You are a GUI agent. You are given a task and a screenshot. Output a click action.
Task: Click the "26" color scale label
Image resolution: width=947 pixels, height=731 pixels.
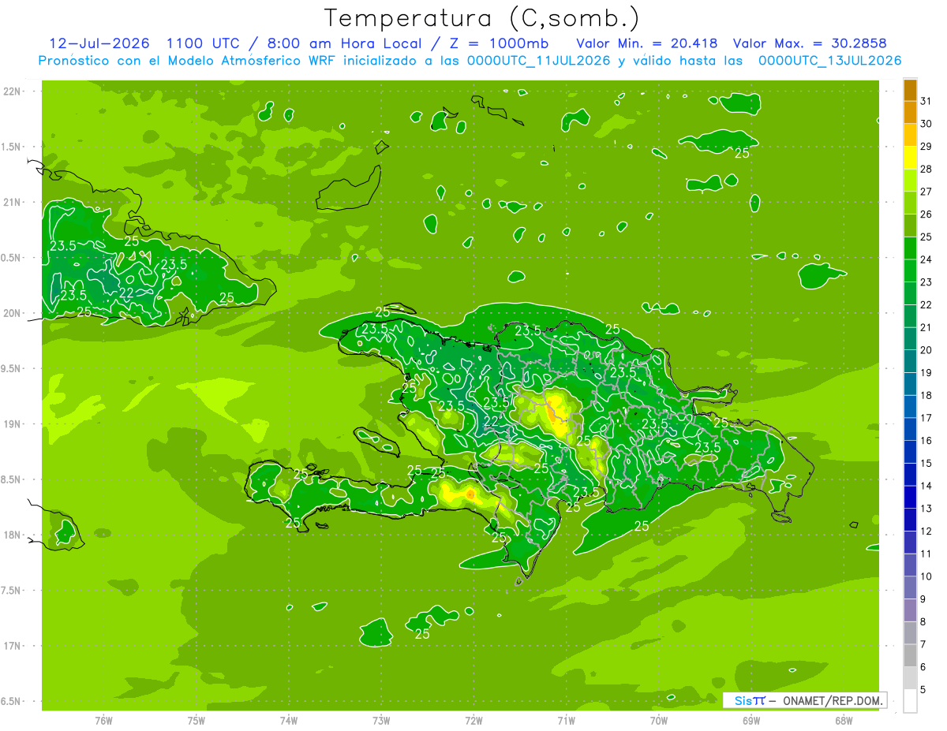pos(926,214)
